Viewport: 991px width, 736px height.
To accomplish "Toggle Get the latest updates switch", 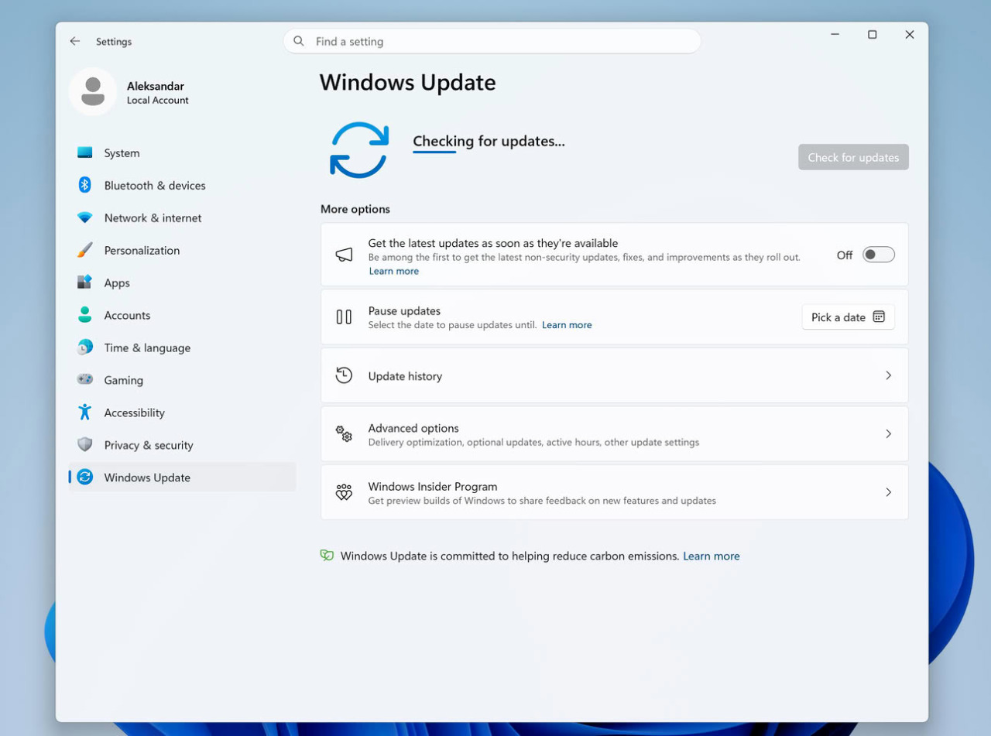I will [879, 255].
